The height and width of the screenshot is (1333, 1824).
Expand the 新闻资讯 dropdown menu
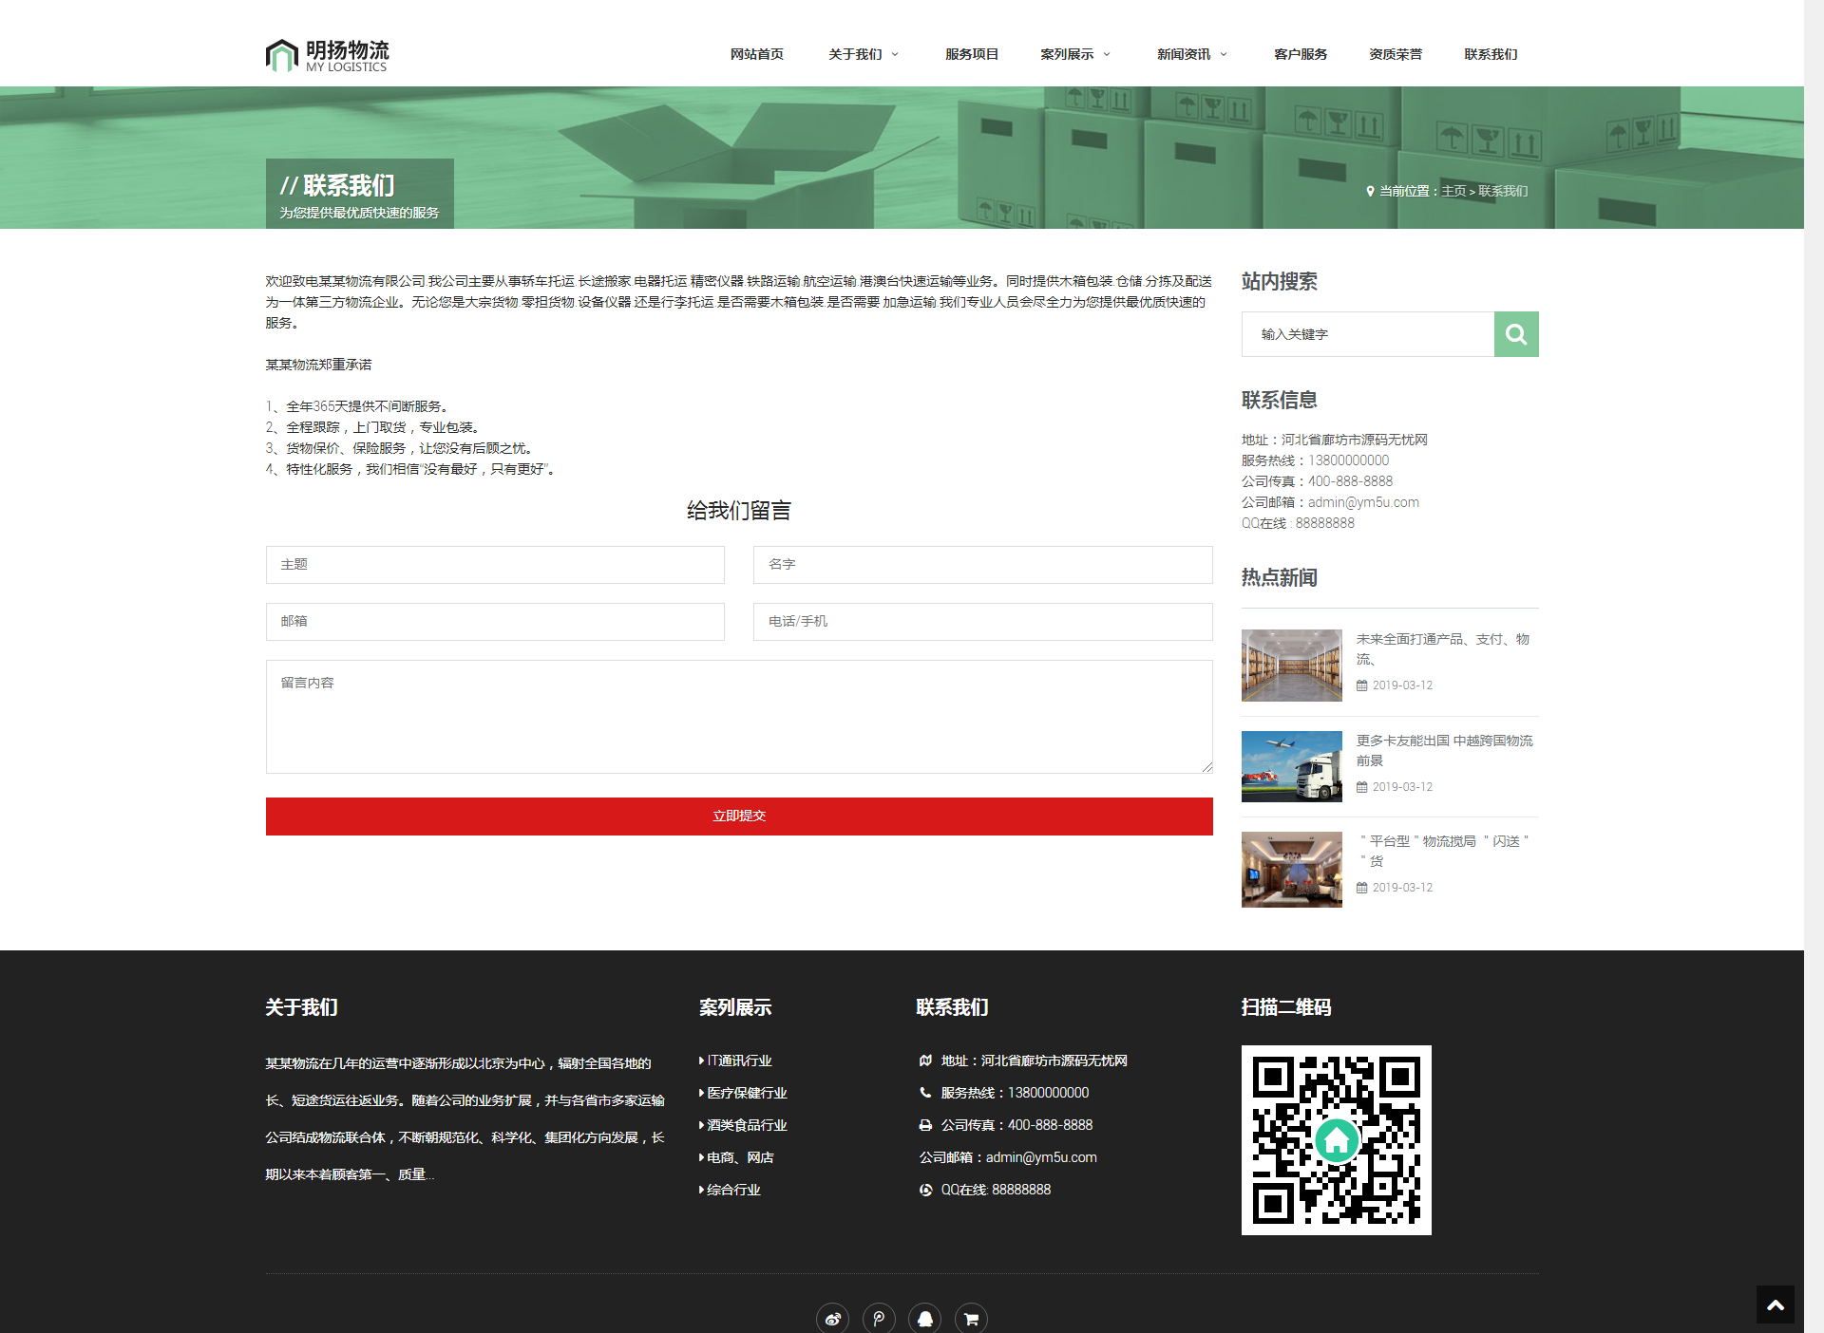pos(1191,54)
